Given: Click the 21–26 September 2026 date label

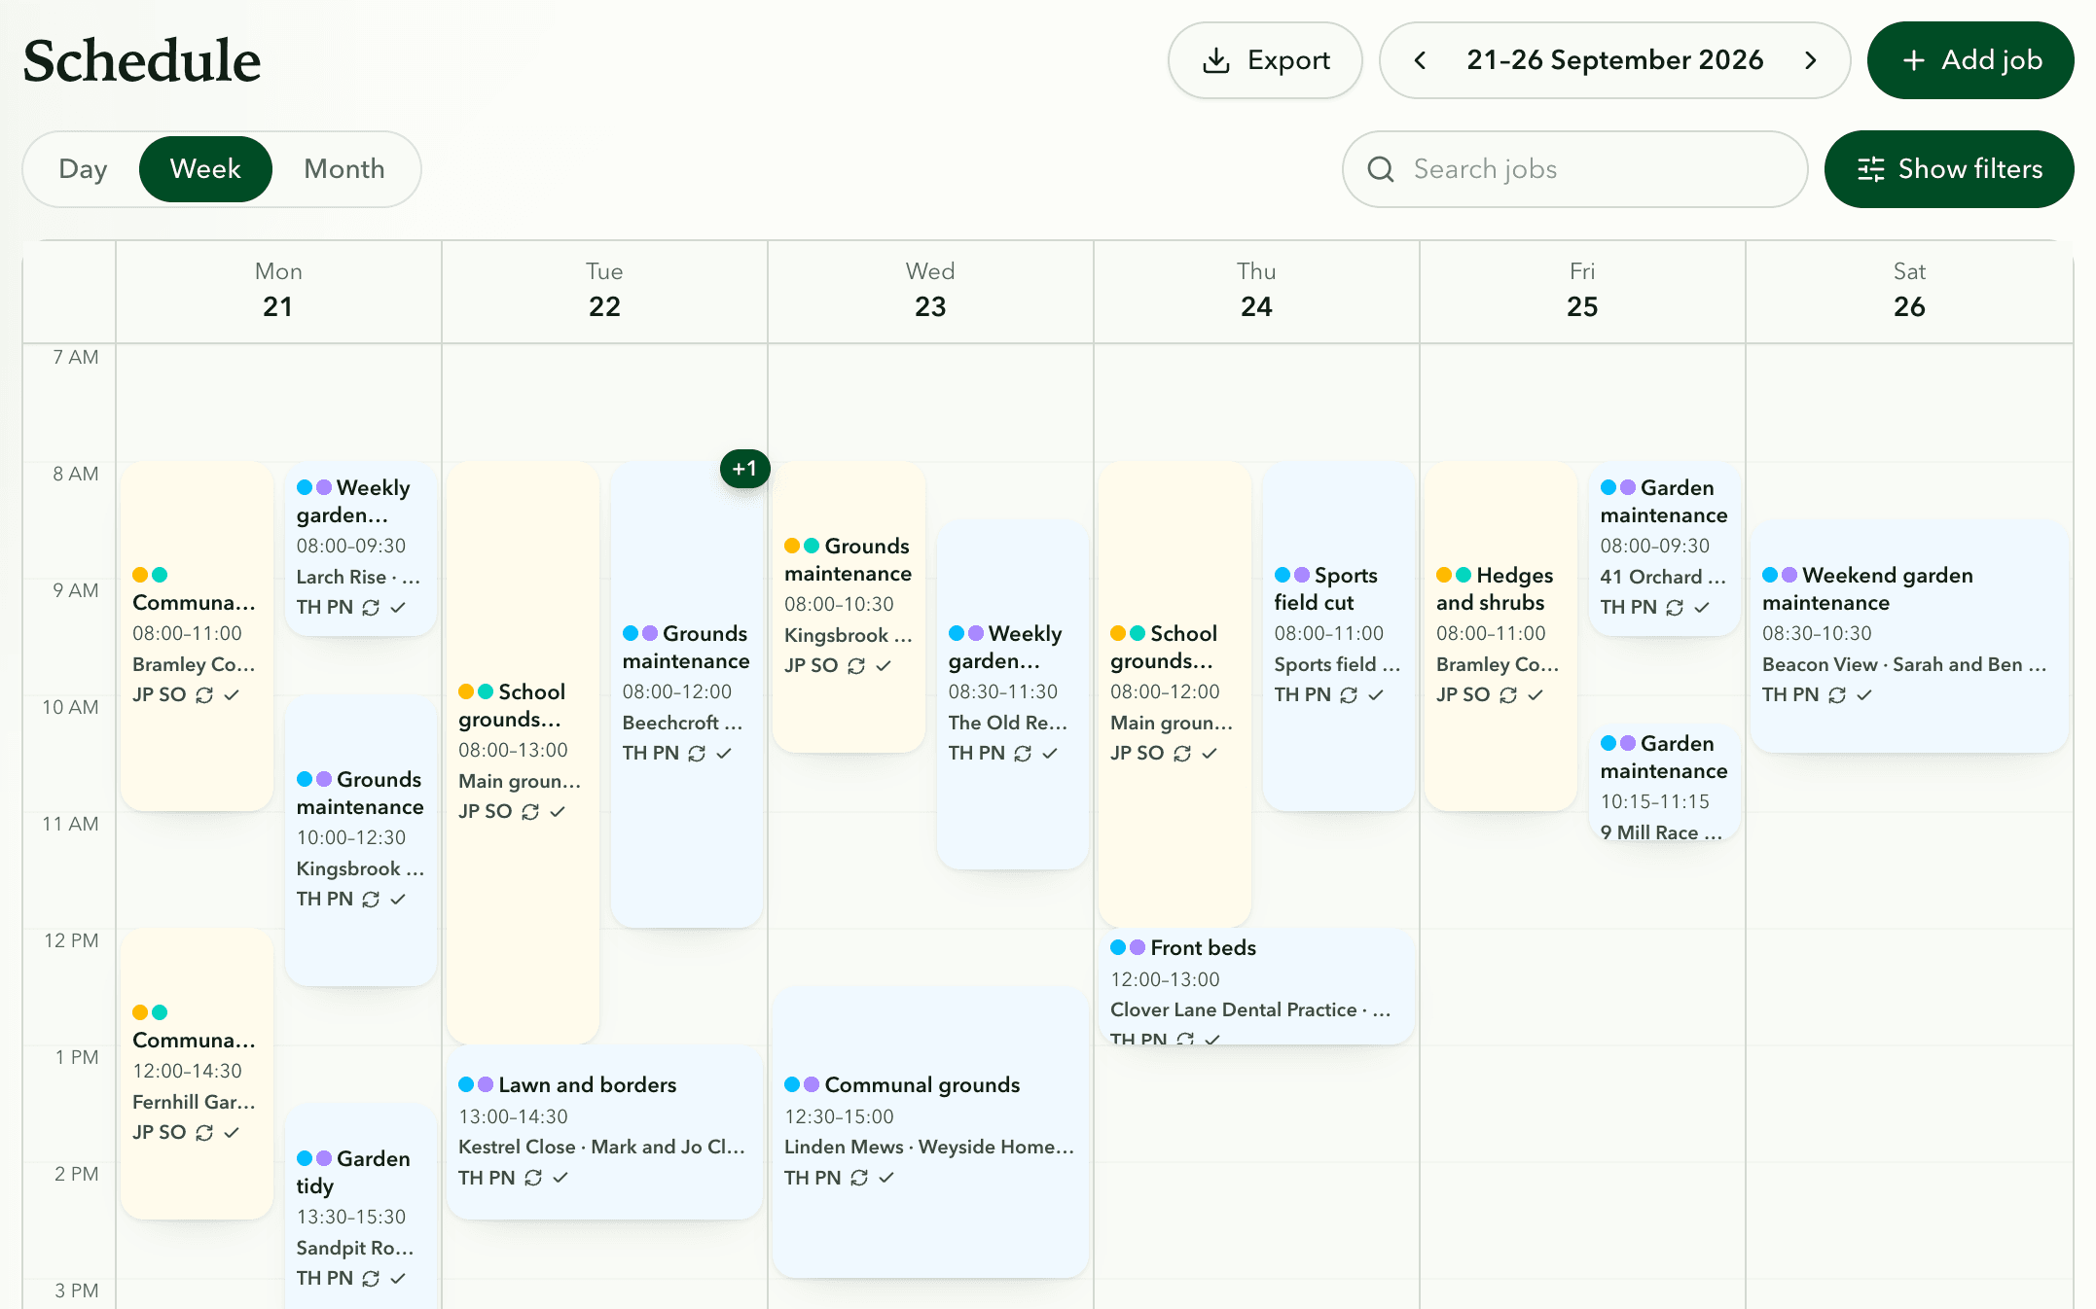Looking at the screenshot, I should pyautogui.click(x=1615, y=60).
